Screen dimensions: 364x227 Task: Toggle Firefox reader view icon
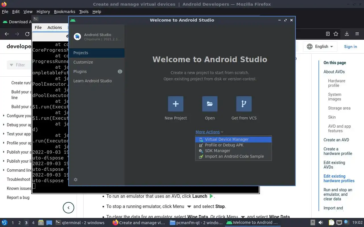point(328,34)
